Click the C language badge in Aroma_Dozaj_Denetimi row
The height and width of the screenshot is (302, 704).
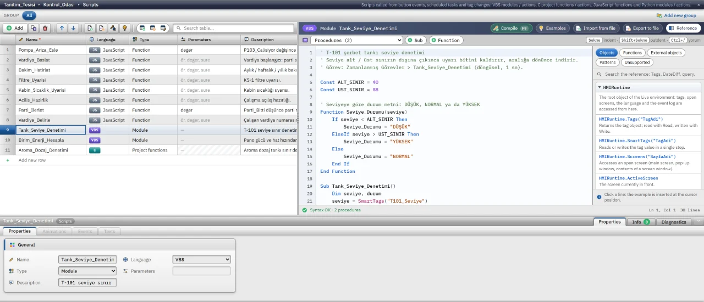click(x=95, y=150)
